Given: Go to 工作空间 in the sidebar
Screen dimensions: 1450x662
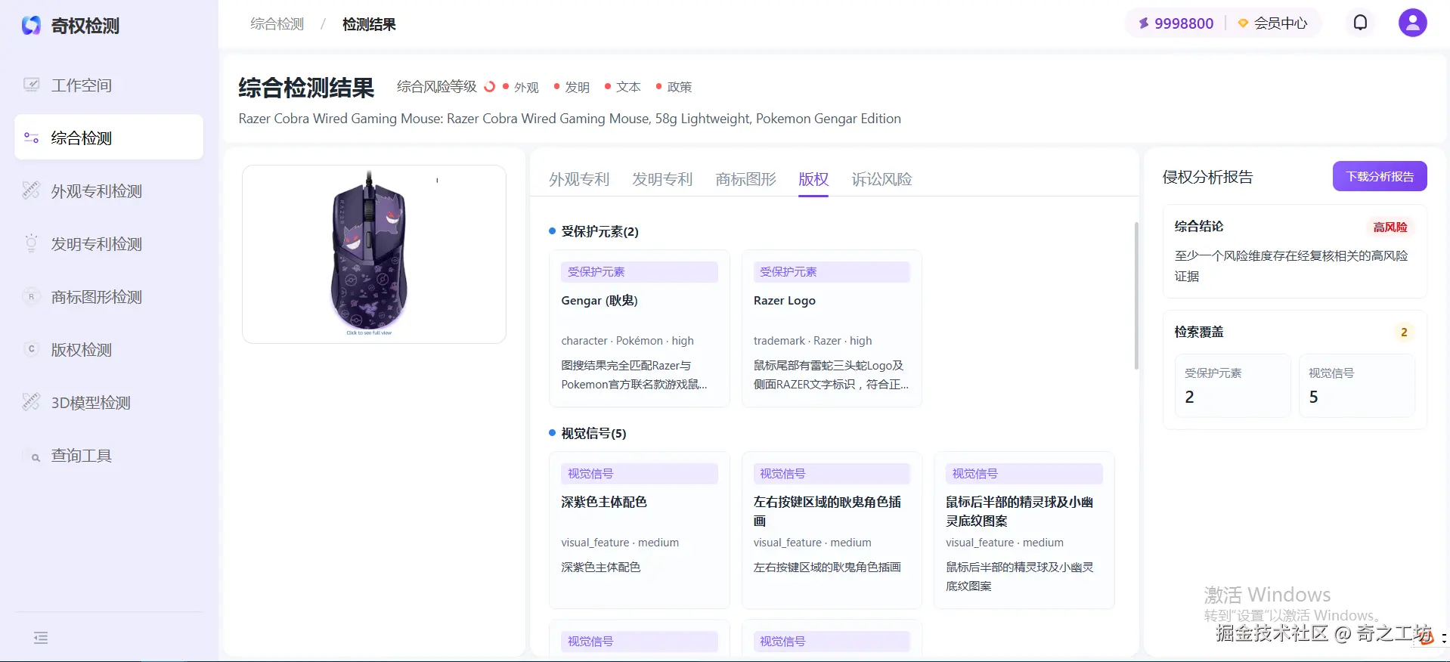Looking at the screenshot, I should tap(109, 85).
